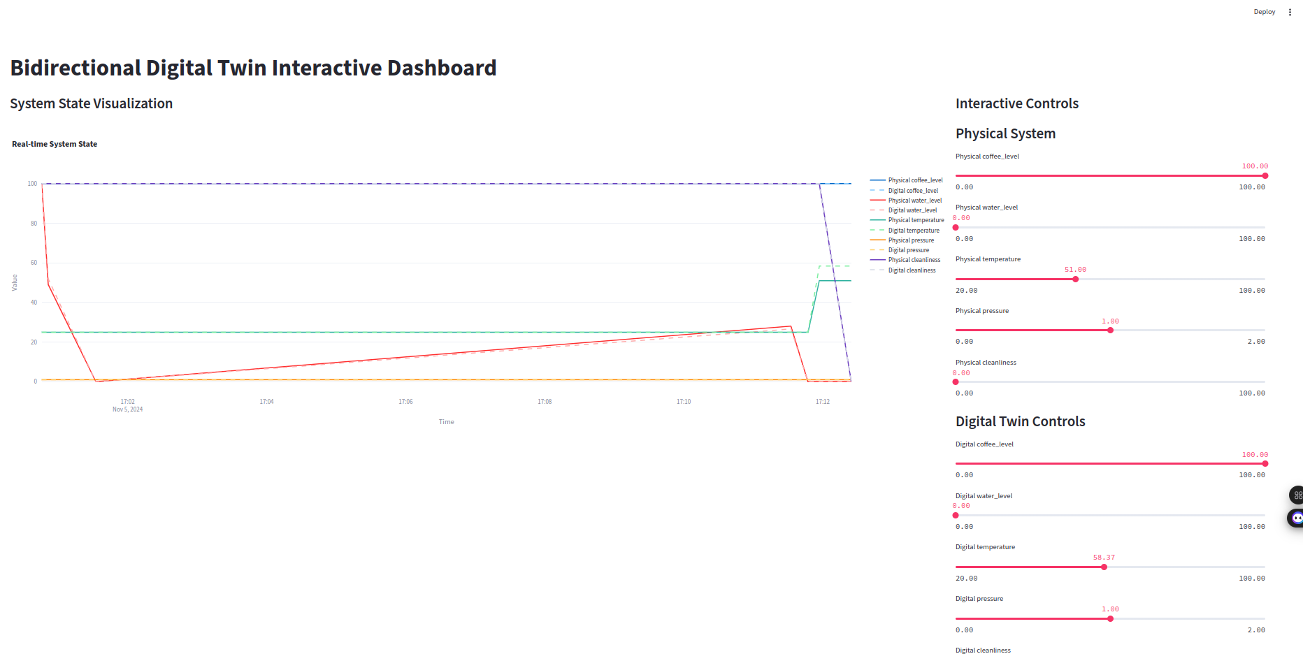Toggle Digital temperature legend entry
Screen dimensions: 1303x654
905,231
